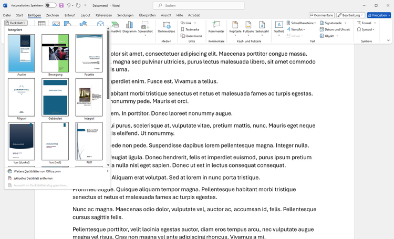Screen dimensions: 394x239
Task: Collapse the Deckblatt dropdown button
Action: coord(16,23)
